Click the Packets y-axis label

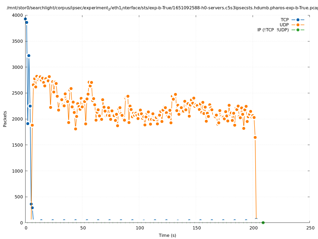click(5, 119)
